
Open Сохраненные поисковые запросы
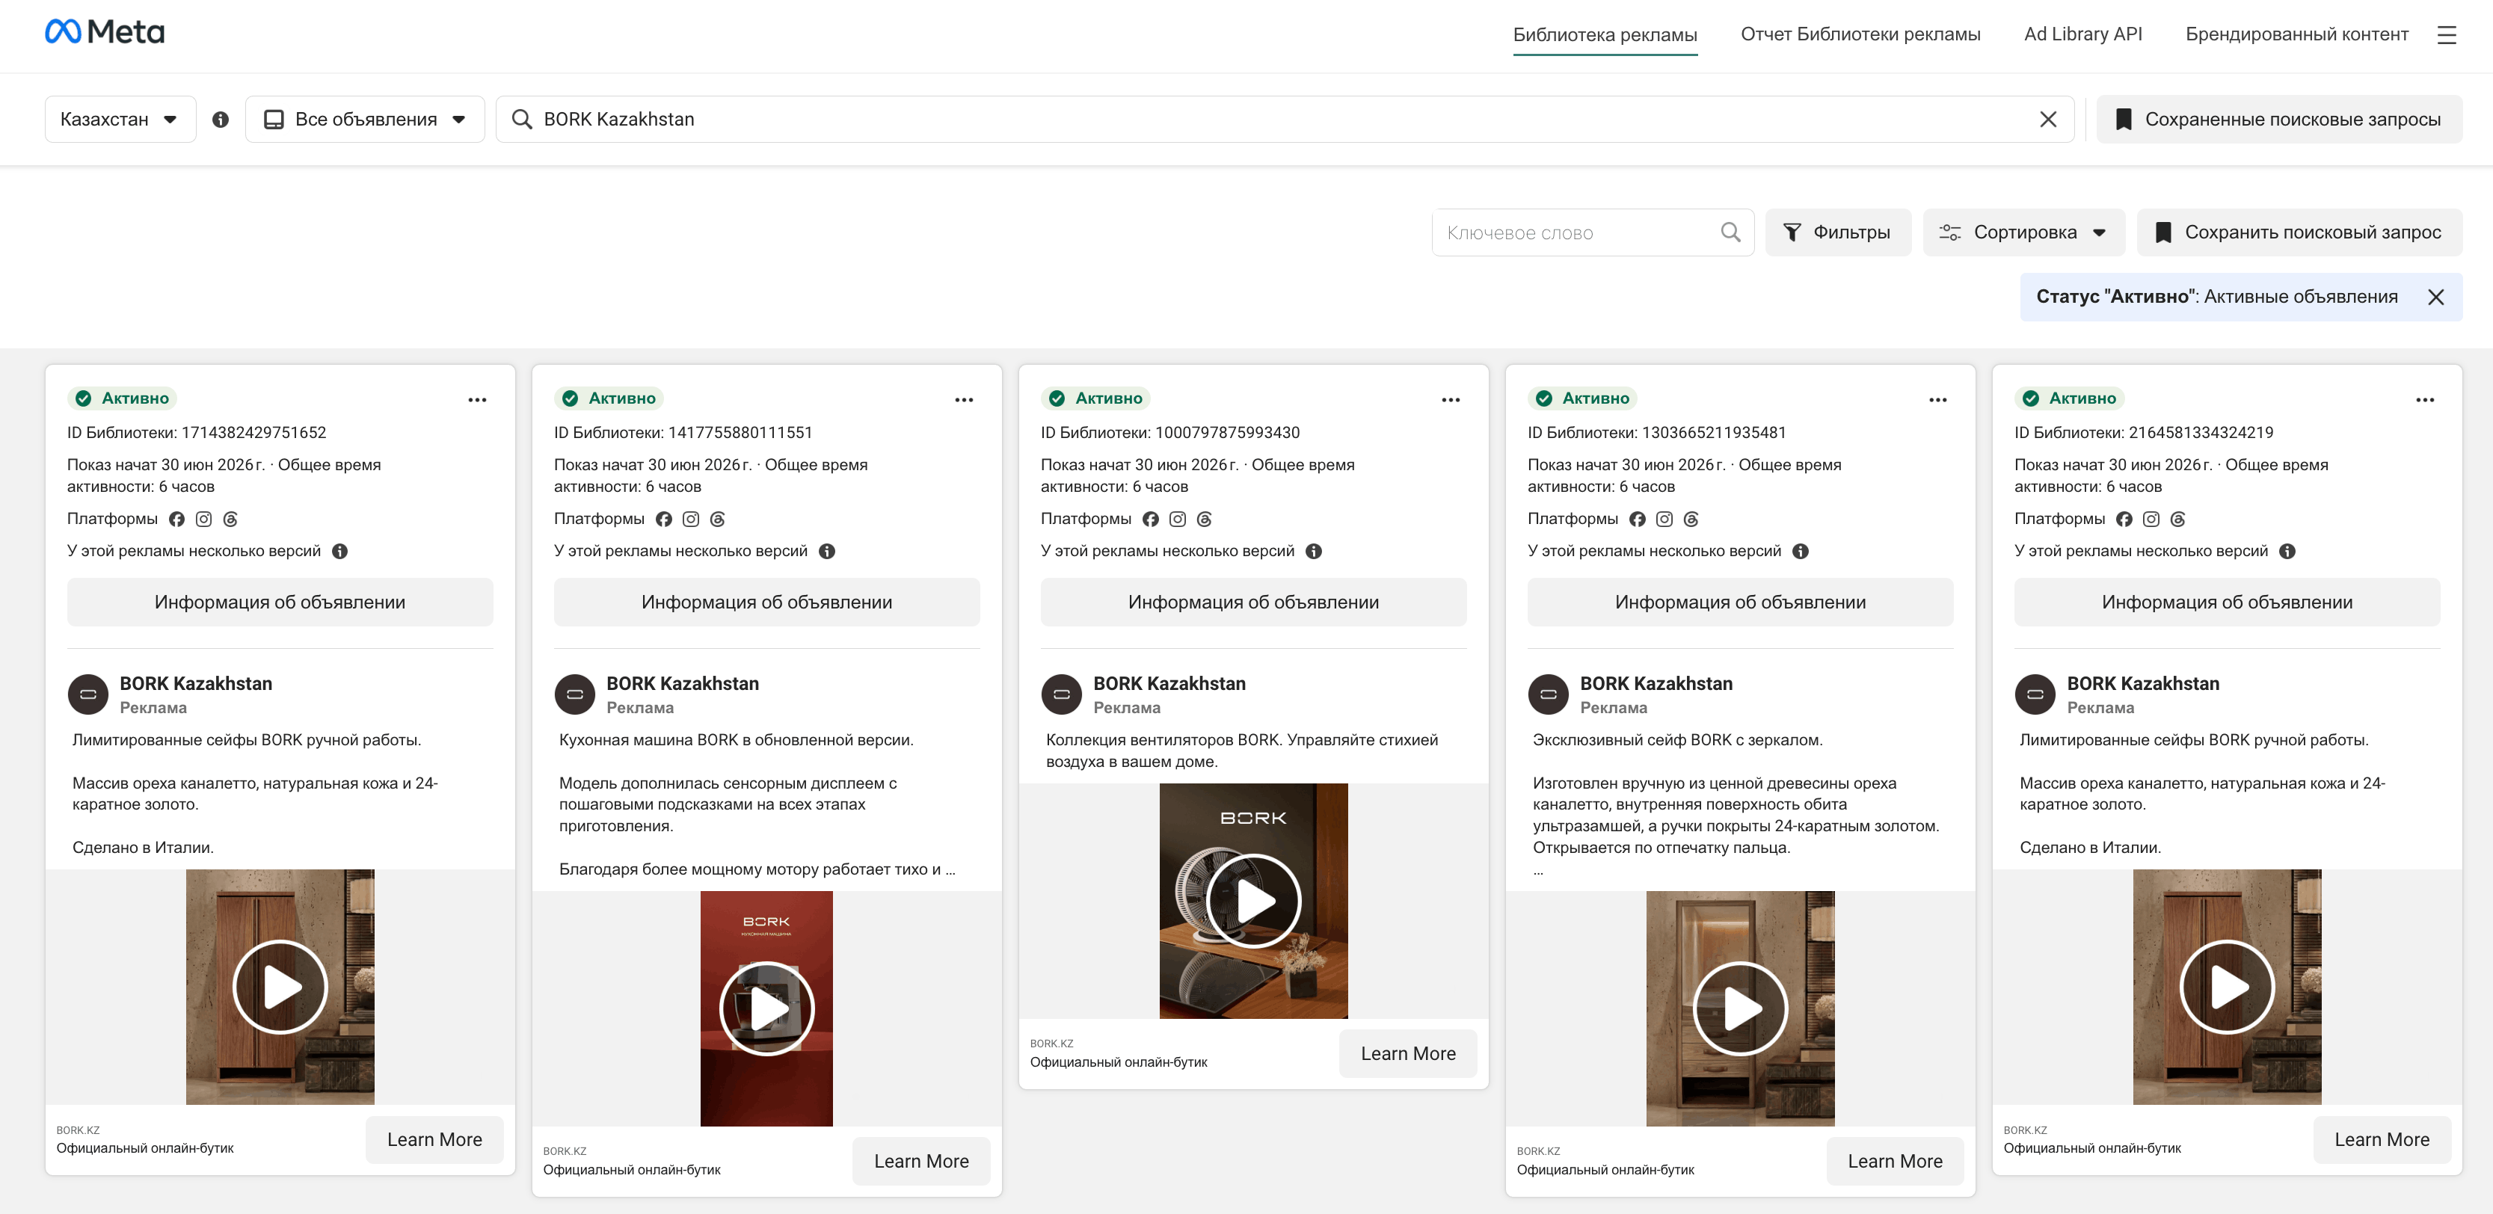click(x=2279, y=119)
